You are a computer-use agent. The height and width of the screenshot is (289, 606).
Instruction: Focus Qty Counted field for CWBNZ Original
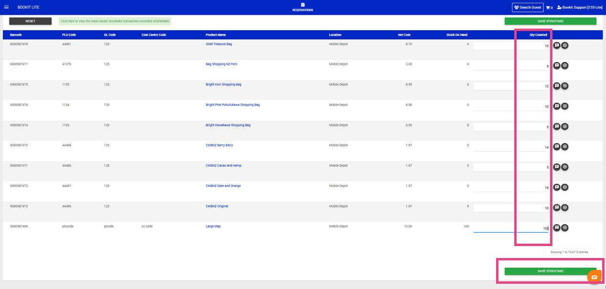(511, 208)
